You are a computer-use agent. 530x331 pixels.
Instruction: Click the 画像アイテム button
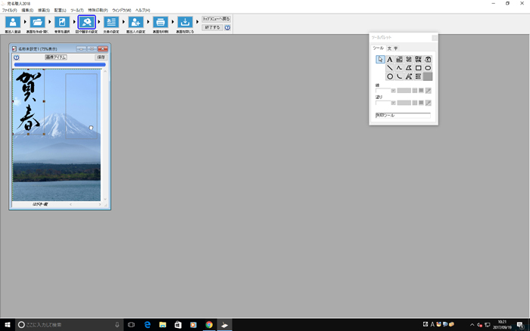click(55, 57)
